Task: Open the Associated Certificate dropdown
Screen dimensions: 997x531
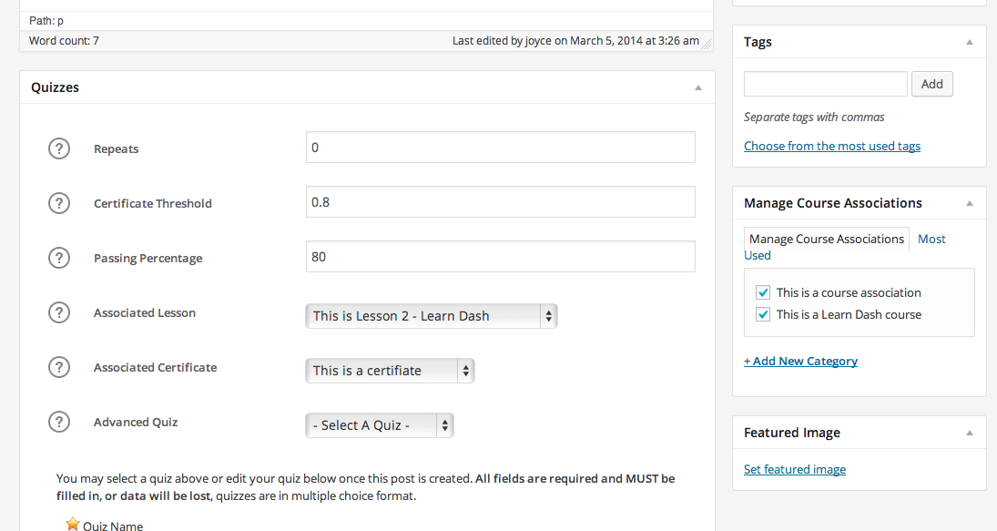Action: pos(390,371)
